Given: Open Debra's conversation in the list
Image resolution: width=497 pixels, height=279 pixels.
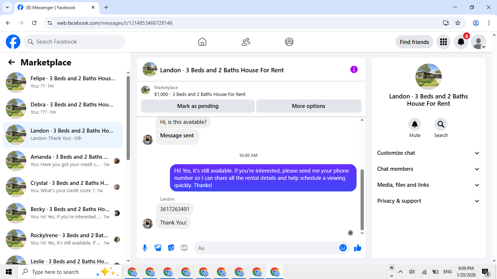Looking at the screenshot, I should [63, 108].
